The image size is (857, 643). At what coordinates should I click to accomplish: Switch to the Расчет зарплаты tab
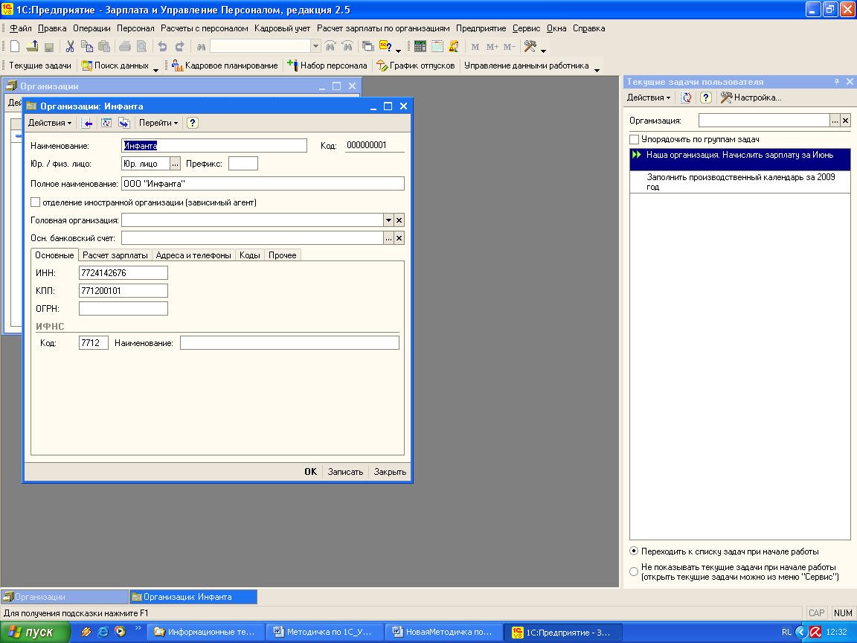coord(115,255)
